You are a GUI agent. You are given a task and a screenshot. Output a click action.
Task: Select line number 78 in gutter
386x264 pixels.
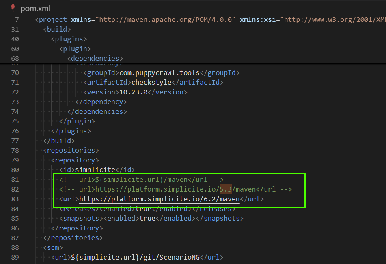[15, 151]
